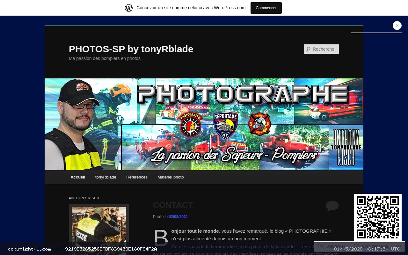Click the PHOTOGRAPHE header banner image
The width and height of the screenshot is (408, 255).
click(x=204, y=124)
